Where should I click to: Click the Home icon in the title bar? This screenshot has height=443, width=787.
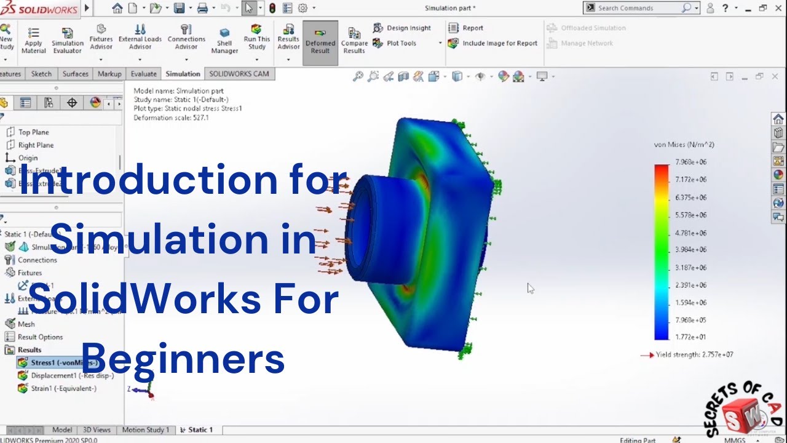[x=117, y=9]
